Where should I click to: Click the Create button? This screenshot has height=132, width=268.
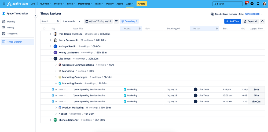142,4
